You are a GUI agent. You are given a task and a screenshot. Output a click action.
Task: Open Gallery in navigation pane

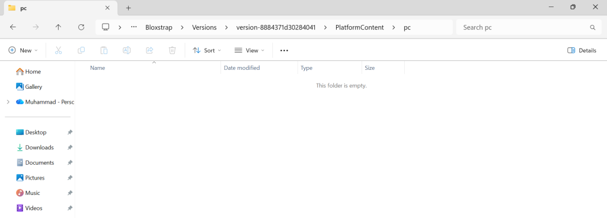pyautogui.click(x=29, y=86)
